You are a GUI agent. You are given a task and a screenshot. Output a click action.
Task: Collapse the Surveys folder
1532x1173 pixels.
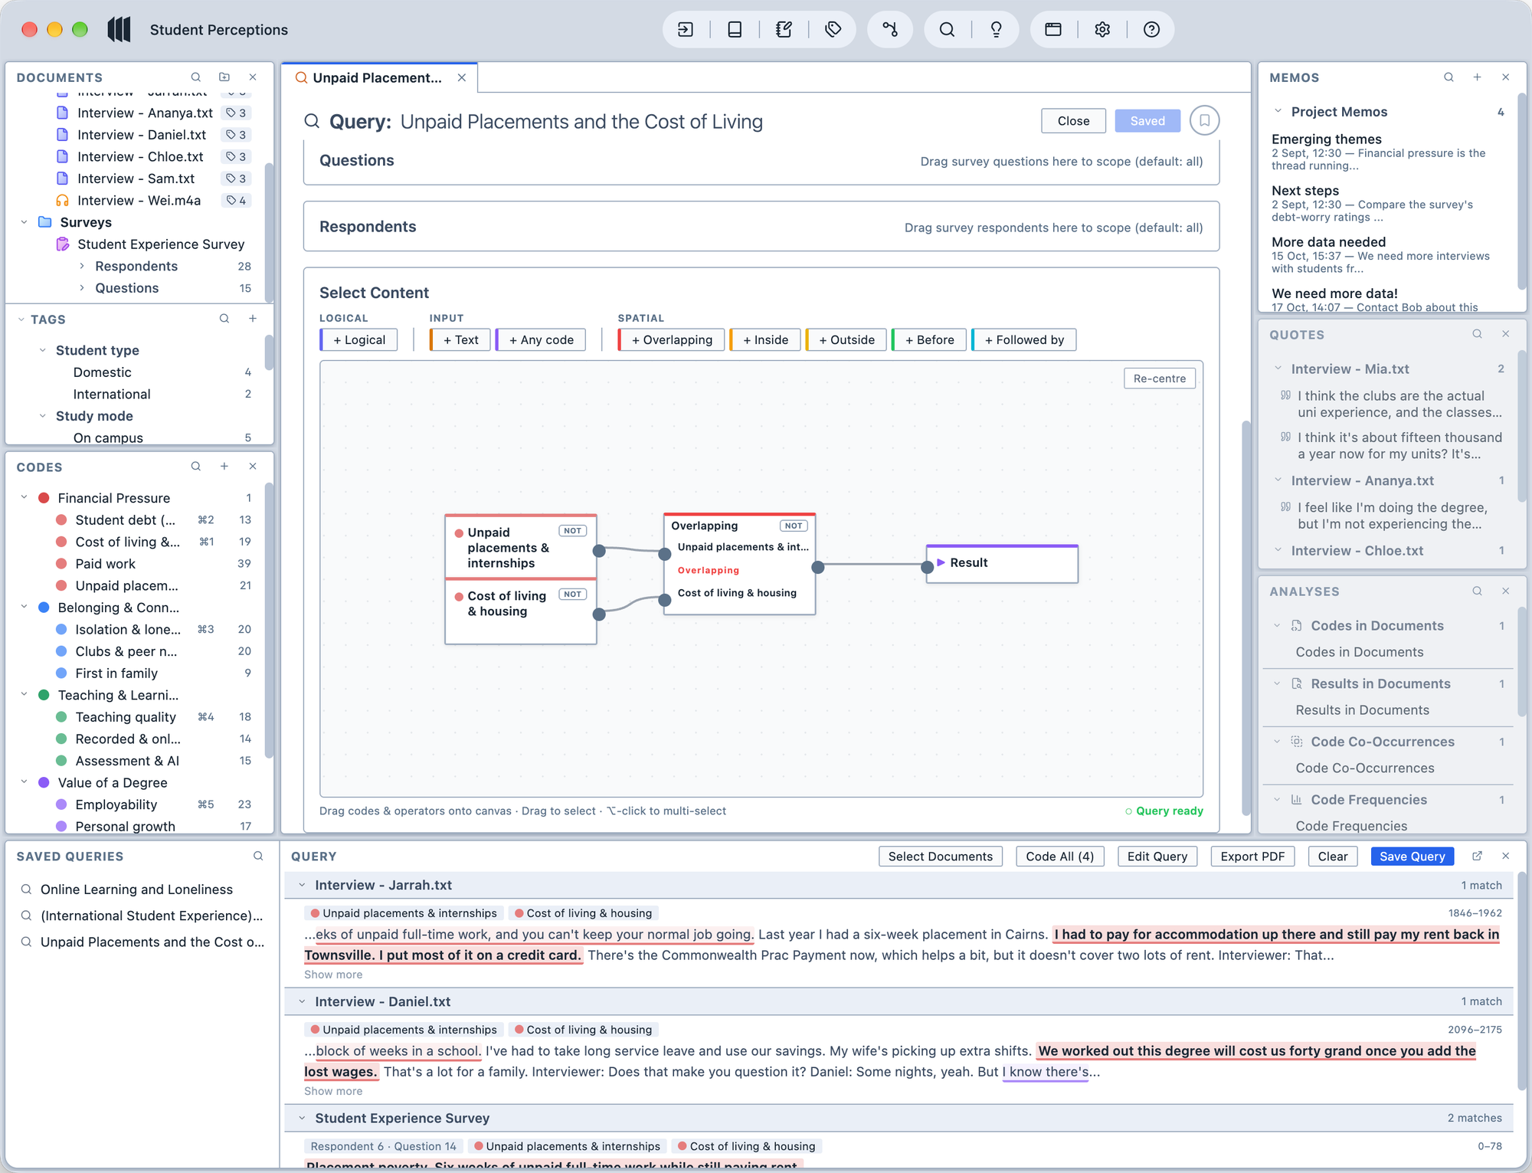[24, 222]
